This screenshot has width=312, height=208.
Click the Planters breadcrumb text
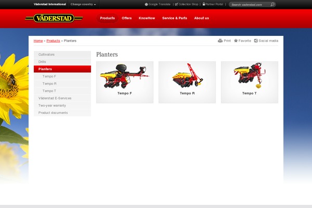pyautogui.click(x=70, y=41)
